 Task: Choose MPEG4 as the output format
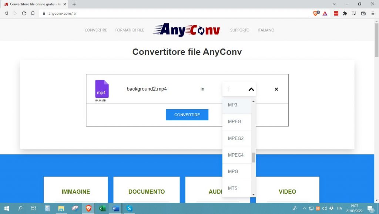point(237,155)
